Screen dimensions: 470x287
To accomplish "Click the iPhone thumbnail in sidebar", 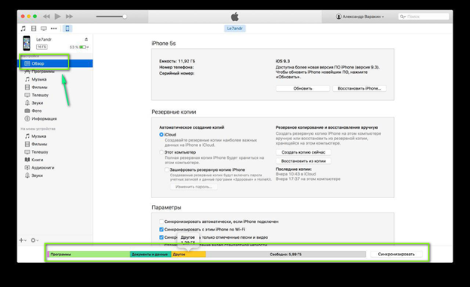I will (26, 43).
